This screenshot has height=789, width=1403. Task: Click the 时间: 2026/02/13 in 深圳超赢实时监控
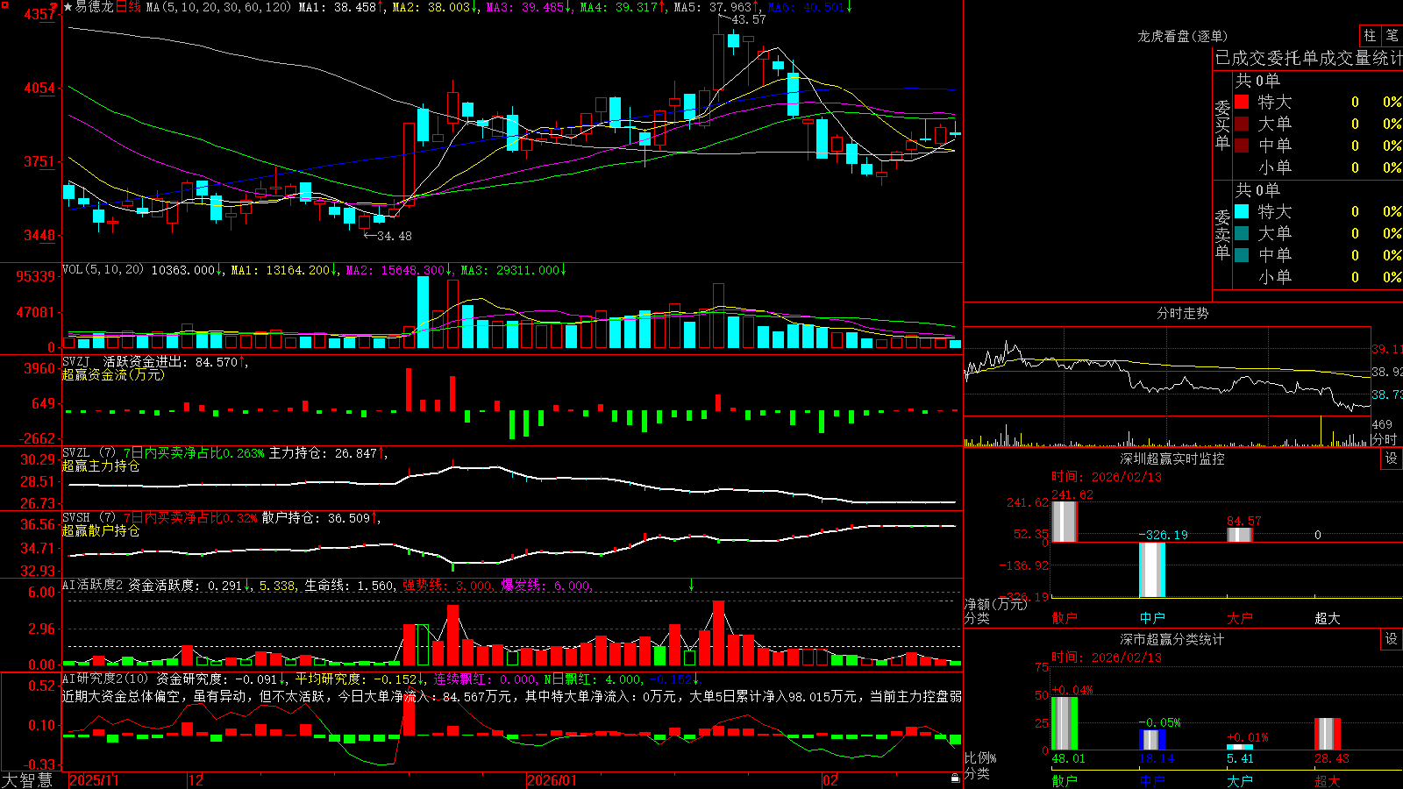click(x=1106, y=477)
